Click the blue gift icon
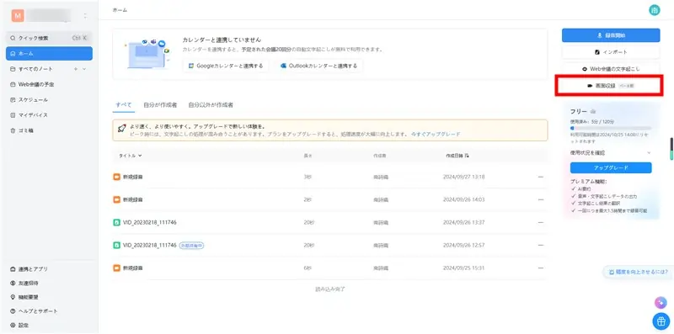 (x=661, y=321)
